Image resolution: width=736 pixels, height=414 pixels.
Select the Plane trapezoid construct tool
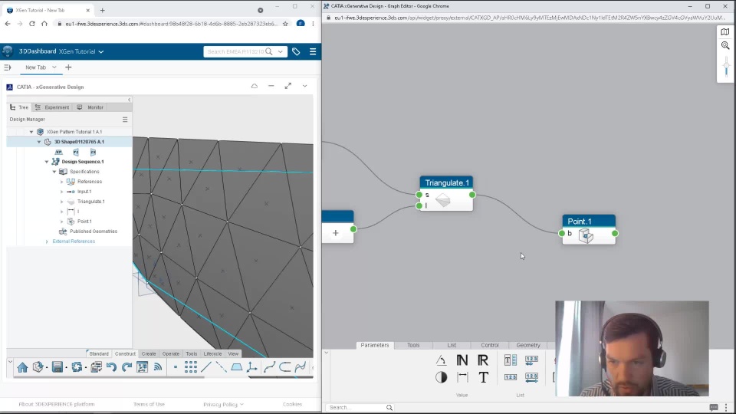click(237, 367)
